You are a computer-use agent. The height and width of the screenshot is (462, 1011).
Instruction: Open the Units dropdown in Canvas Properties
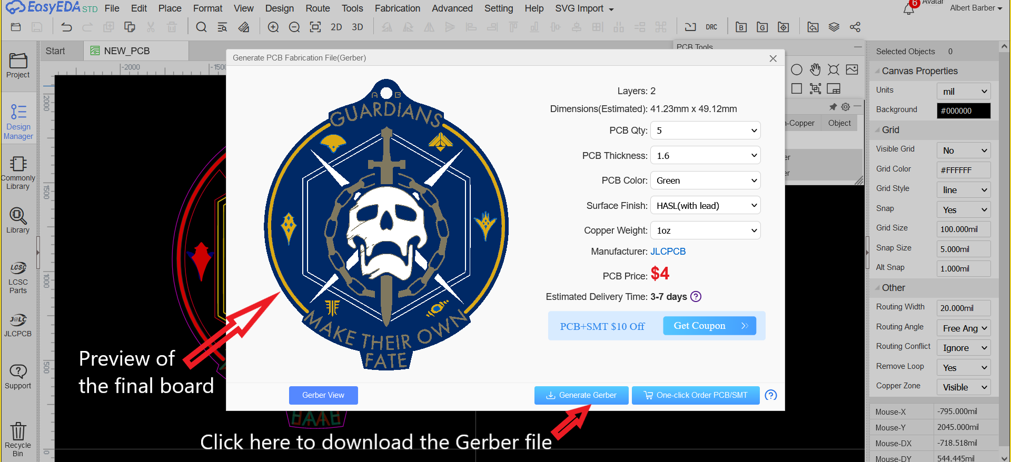[964, 91]
